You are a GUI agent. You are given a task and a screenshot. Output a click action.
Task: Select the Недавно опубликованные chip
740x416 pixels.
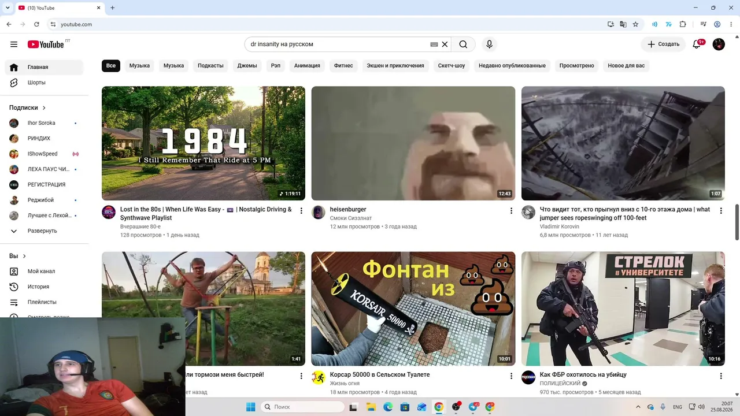[x=512, y=66]
